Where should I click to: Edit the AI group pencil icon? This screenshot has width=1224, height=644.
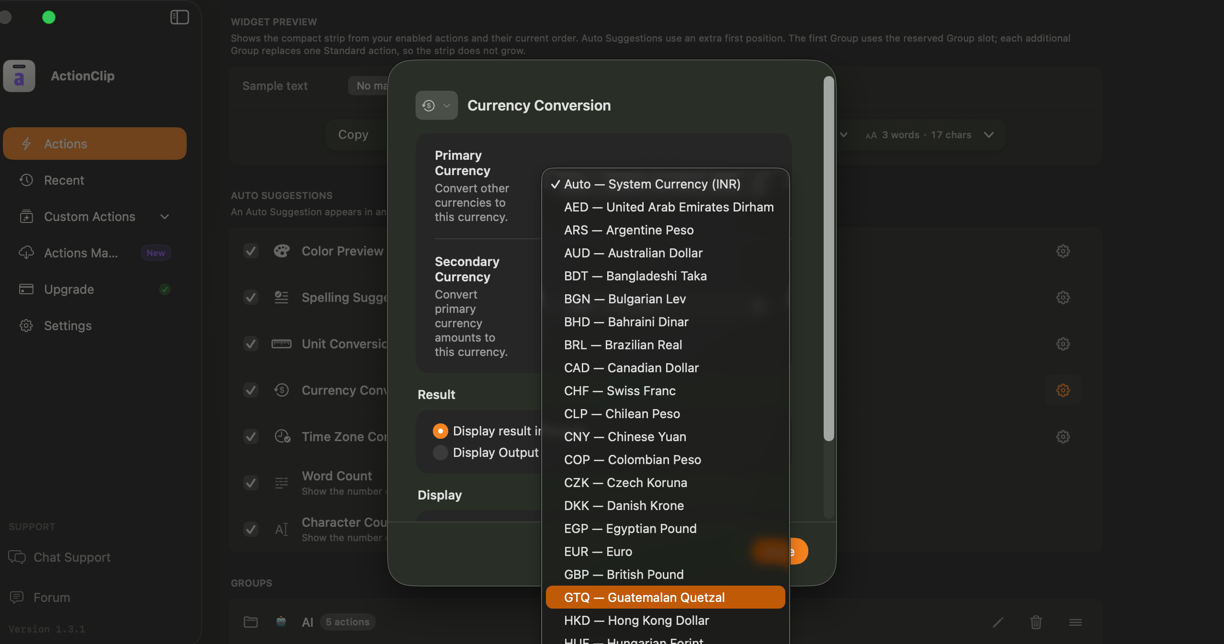point(997,622)
